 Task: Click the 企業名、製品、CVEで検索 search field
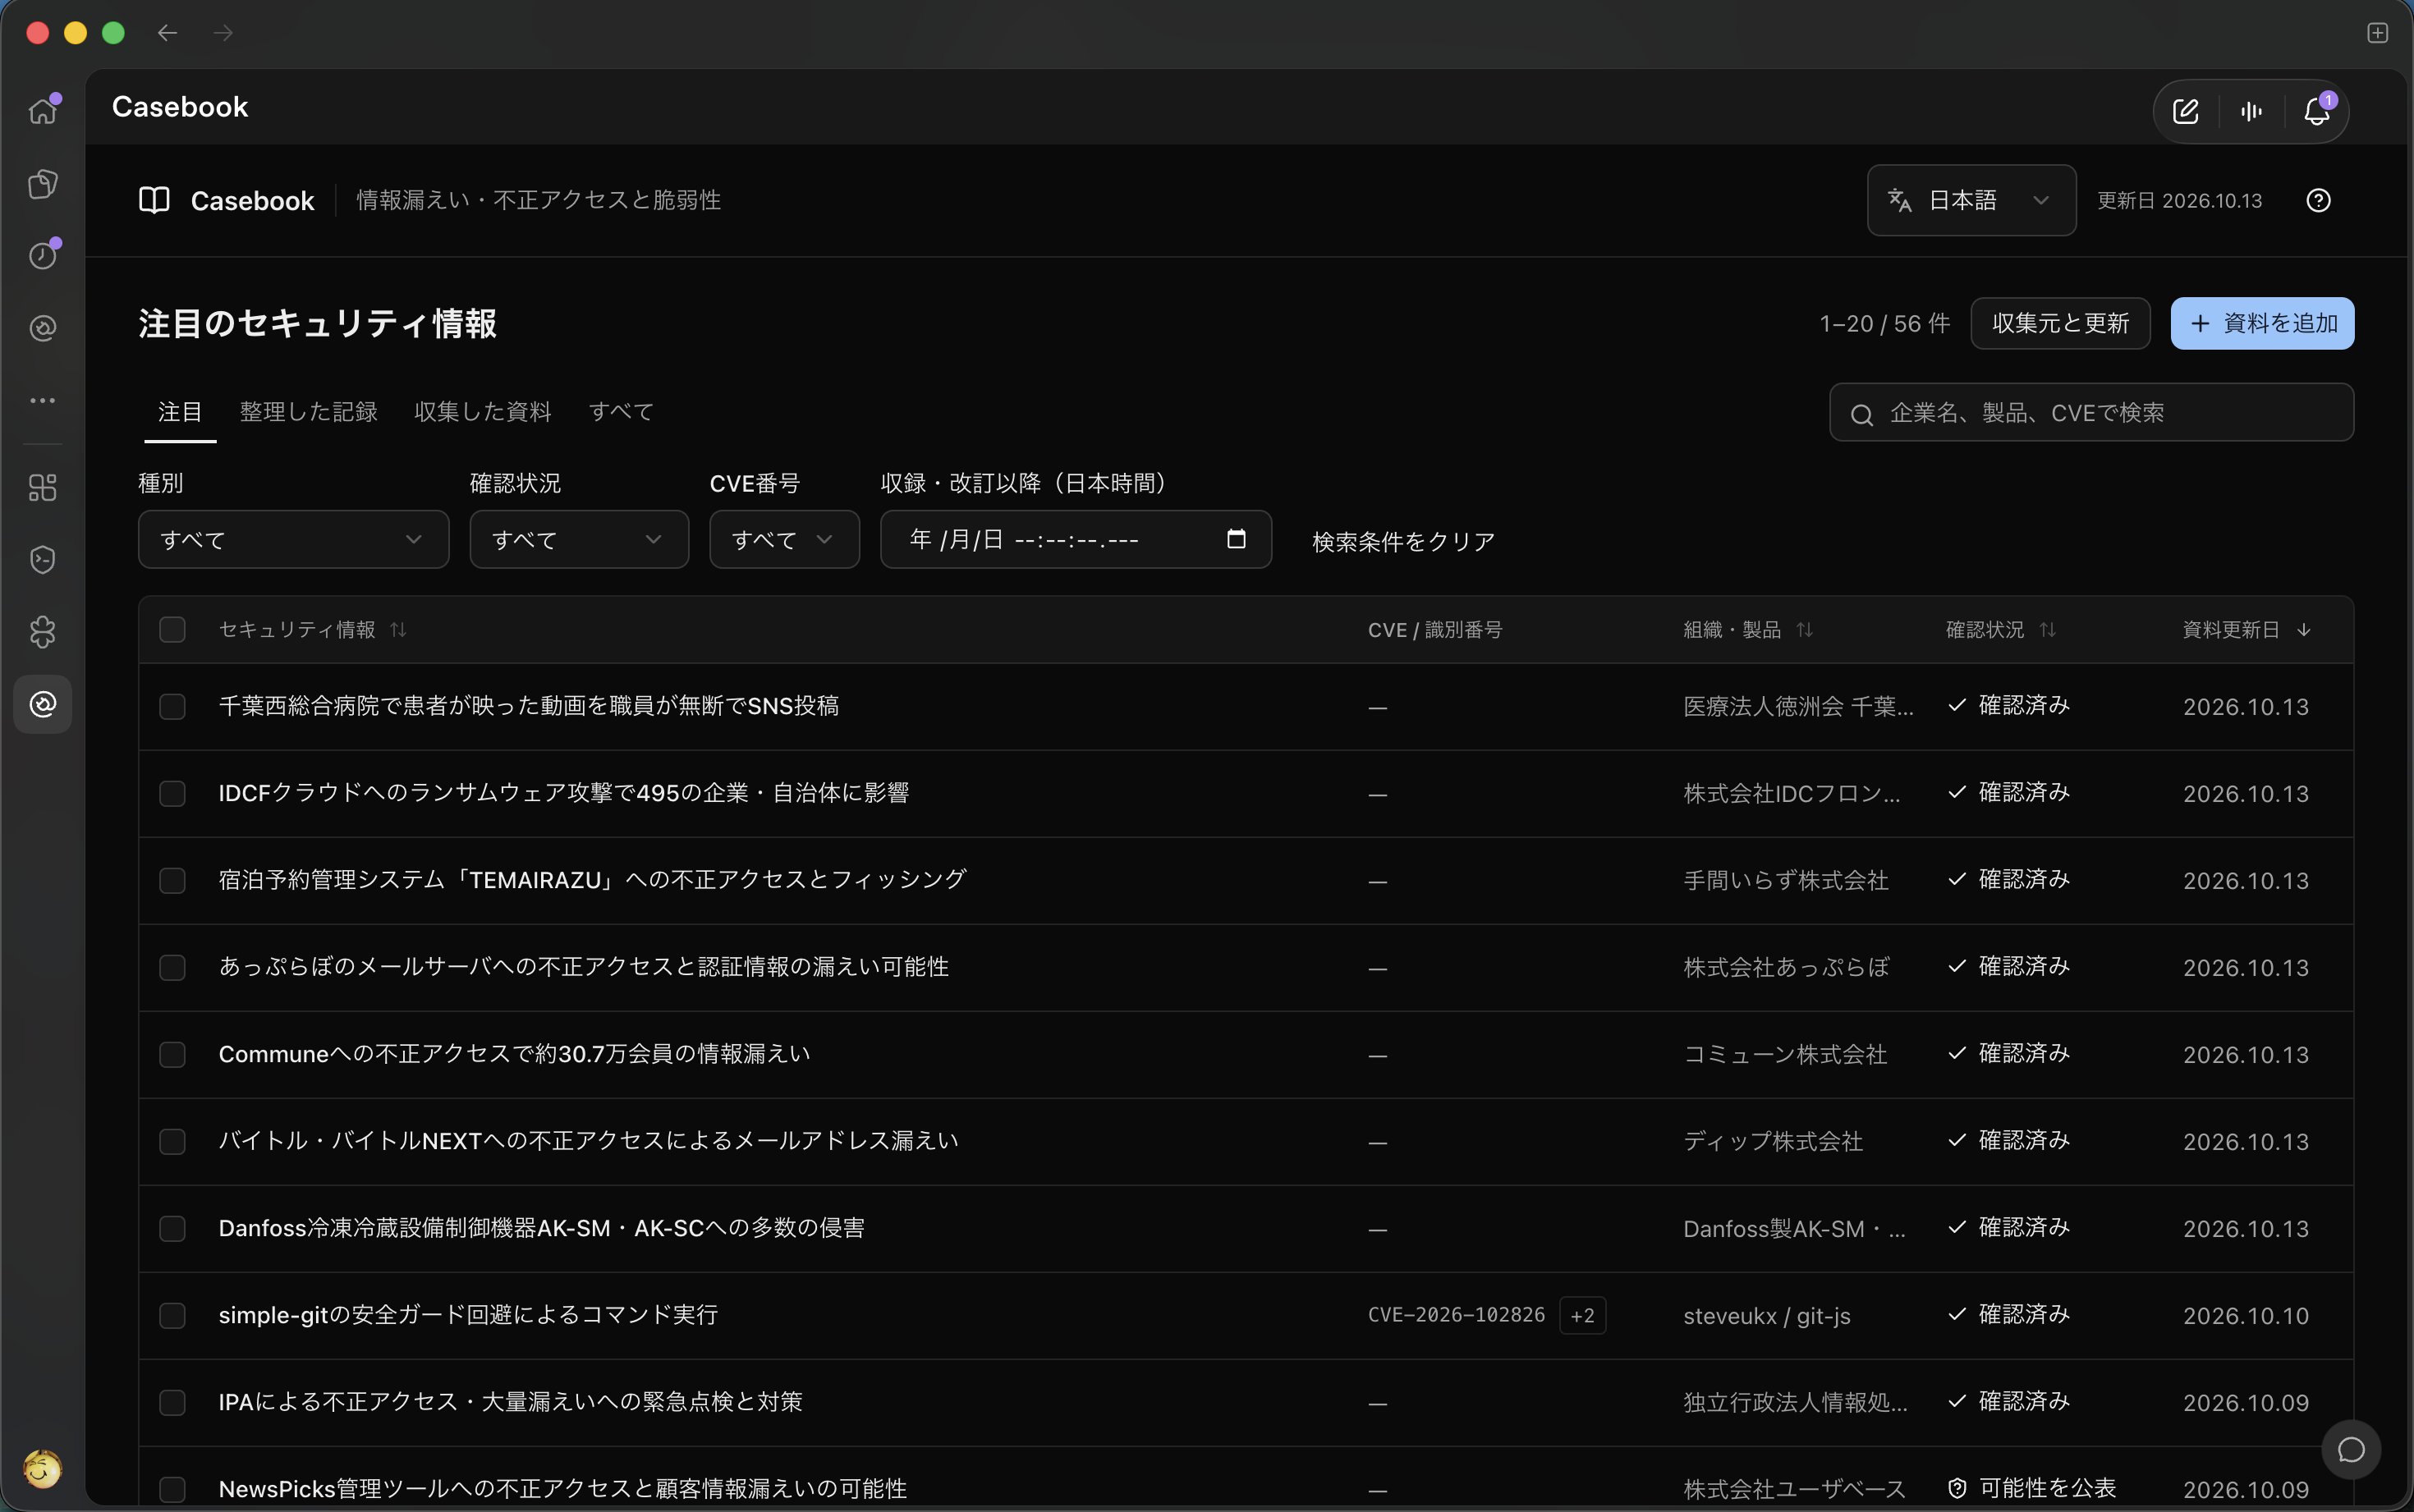point(2091,412)
